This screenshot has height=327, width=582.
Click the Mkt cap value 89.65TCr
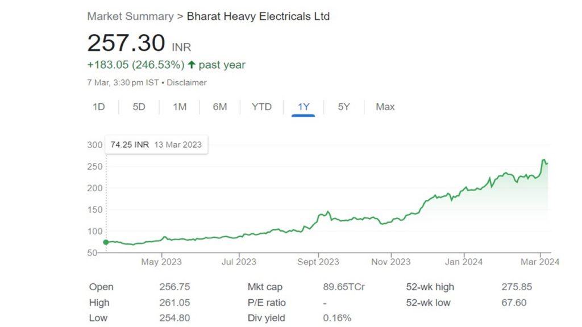pyautogui.click(x=344, y=287)
